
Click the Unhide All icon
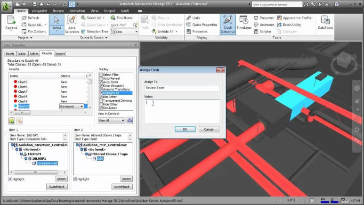pyautogui.click(x=154, y=32)
